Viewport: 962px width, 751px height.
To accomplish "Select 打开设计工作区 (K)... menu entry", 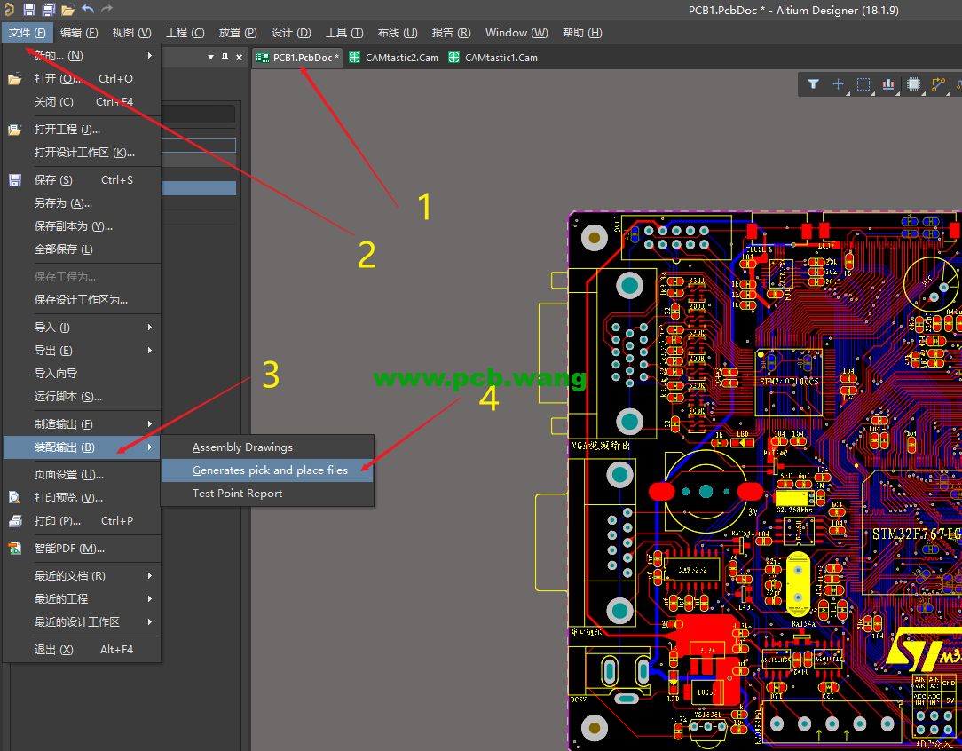I will click(x=82, y=153).
